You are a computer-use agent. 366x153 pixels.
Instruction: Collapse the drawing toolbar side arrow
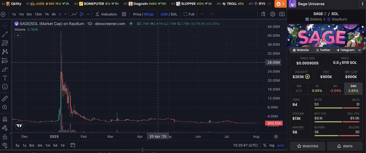(11, 133)
